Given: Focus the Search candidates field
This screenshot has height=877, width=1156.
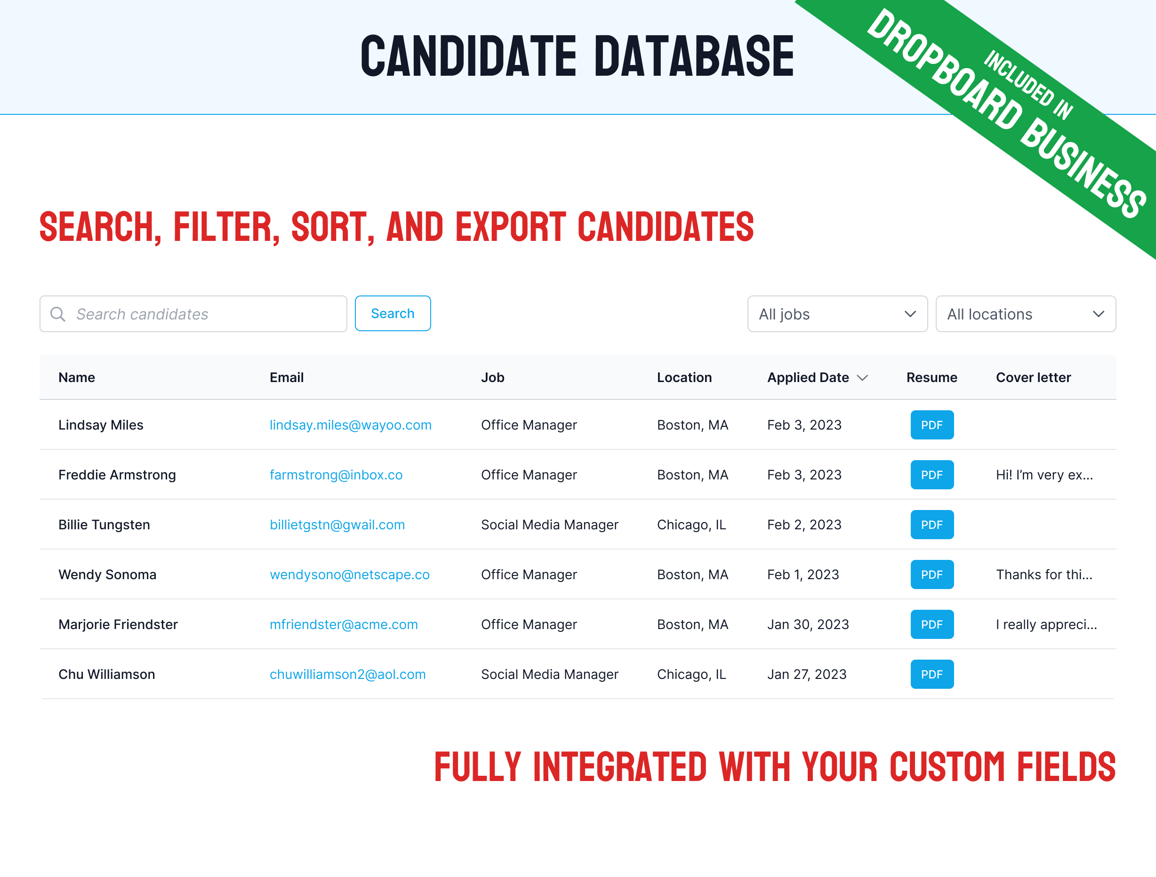Looking at the screenshot, I should 193,314.
